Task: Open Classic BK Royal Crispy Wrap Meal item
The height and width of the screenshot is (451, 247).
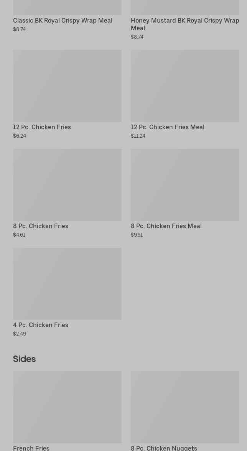Action: coord(63,20)
